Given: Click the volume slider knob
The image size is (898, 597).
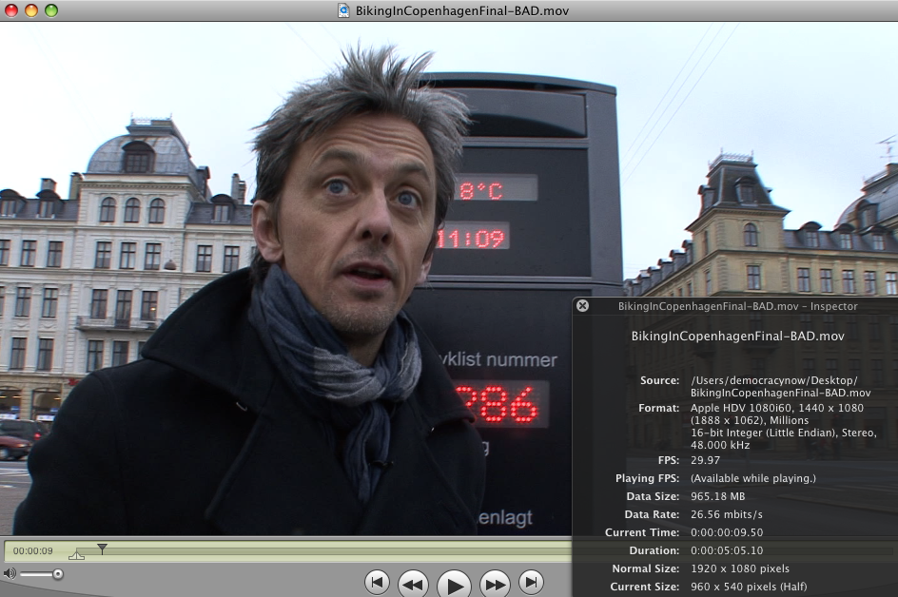Looking at the screenshot, I should 58,573.
